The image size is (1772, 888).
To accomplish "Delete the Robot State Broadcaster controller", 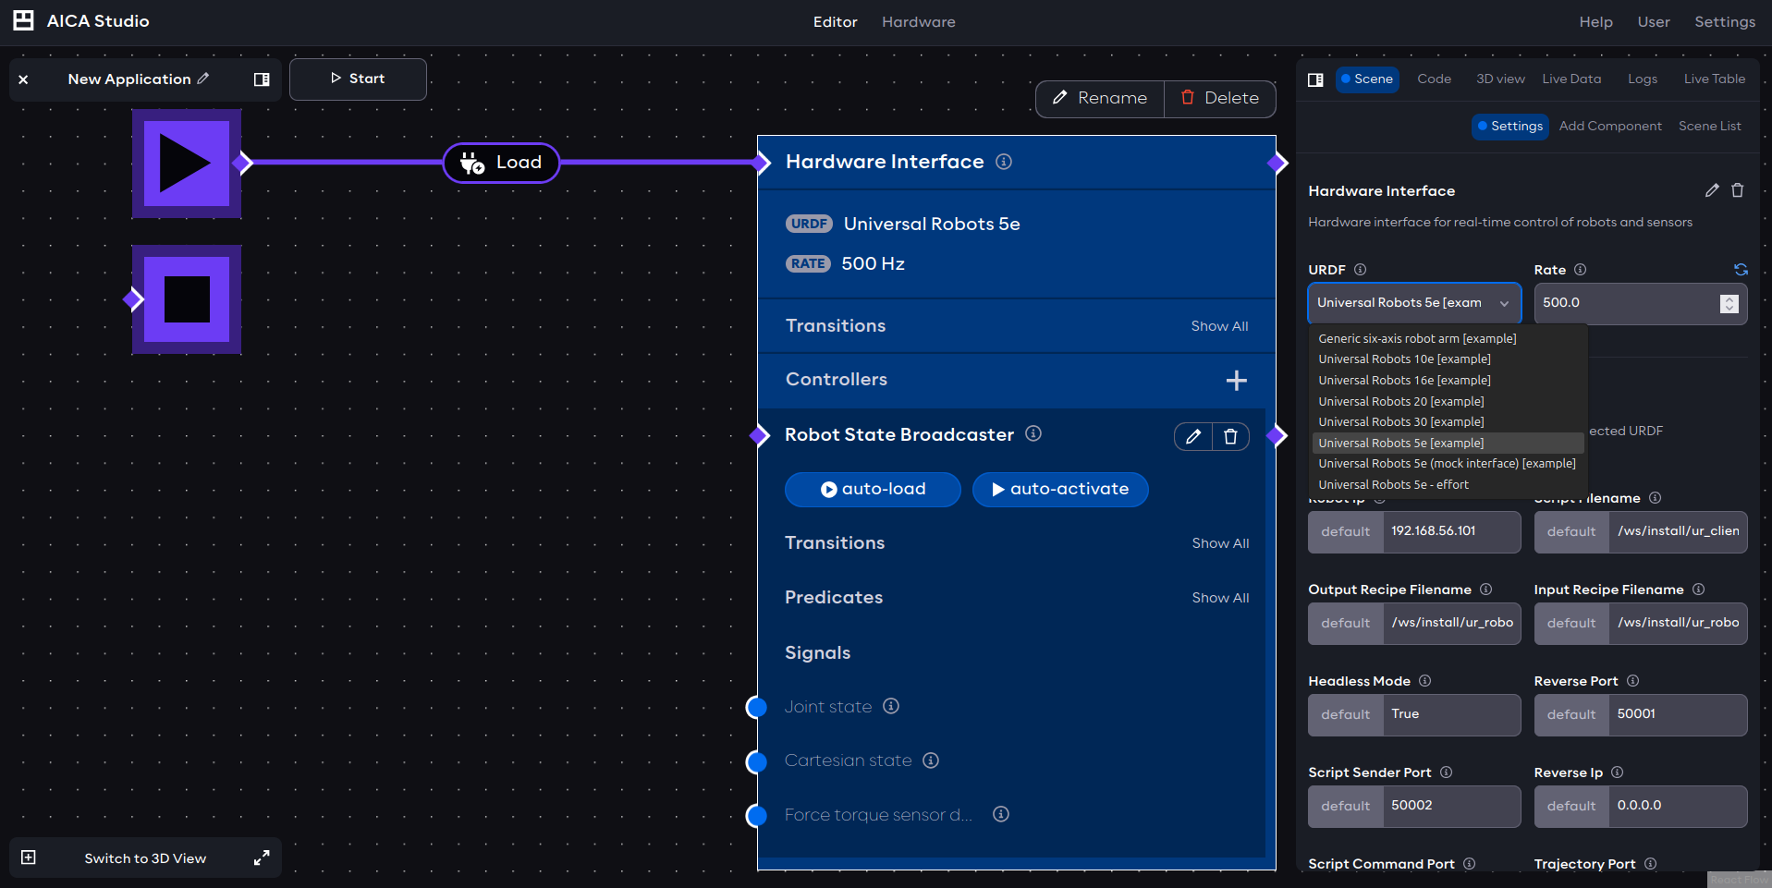I will click(x=1230, y=436).
